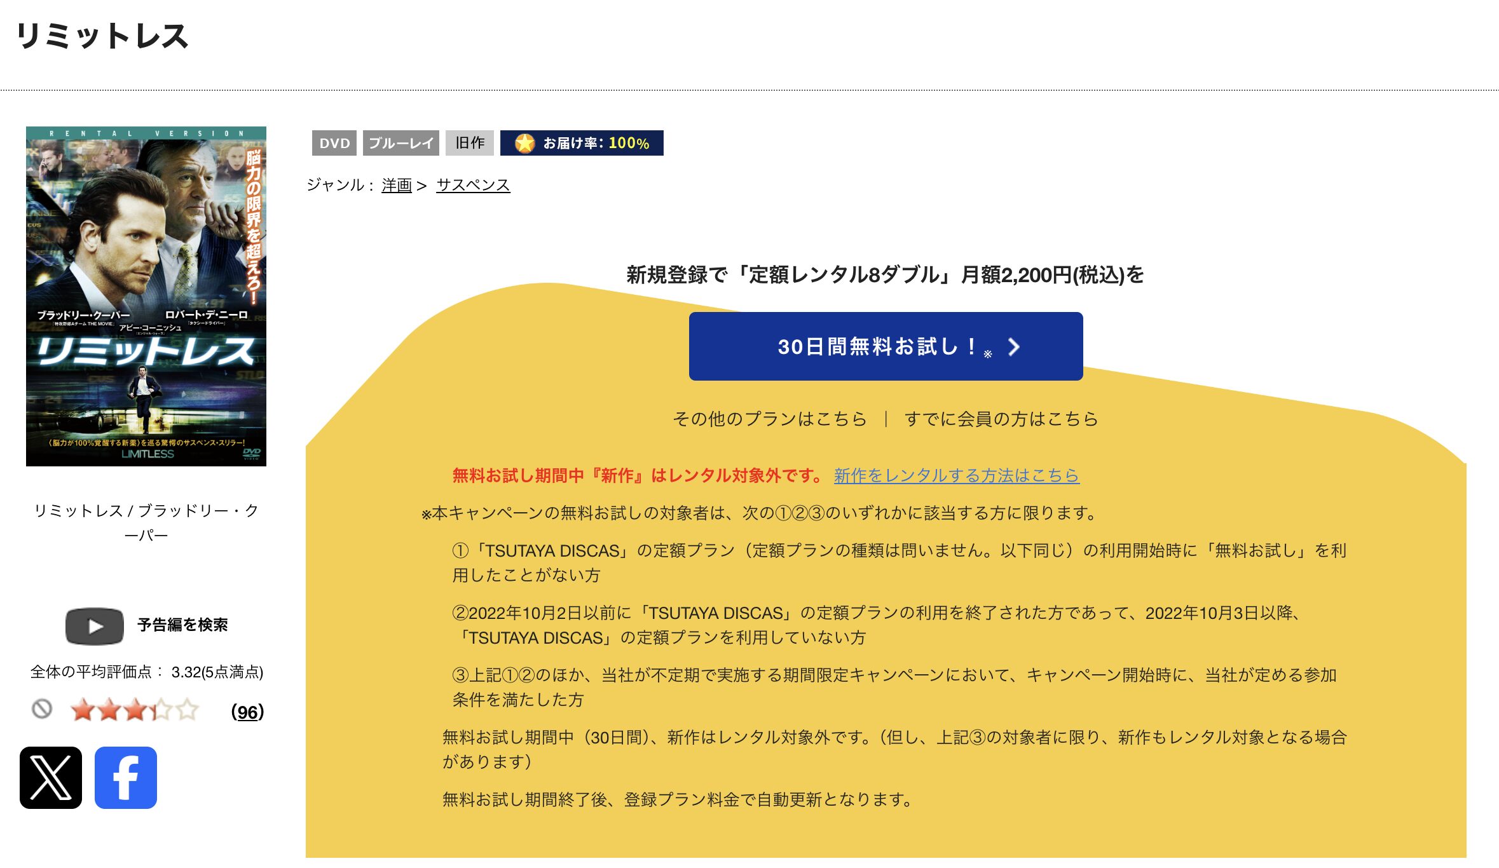Open その他のプランはこちら link
This screenshot has height=868, width=1499.
click(x=770, y=419)
